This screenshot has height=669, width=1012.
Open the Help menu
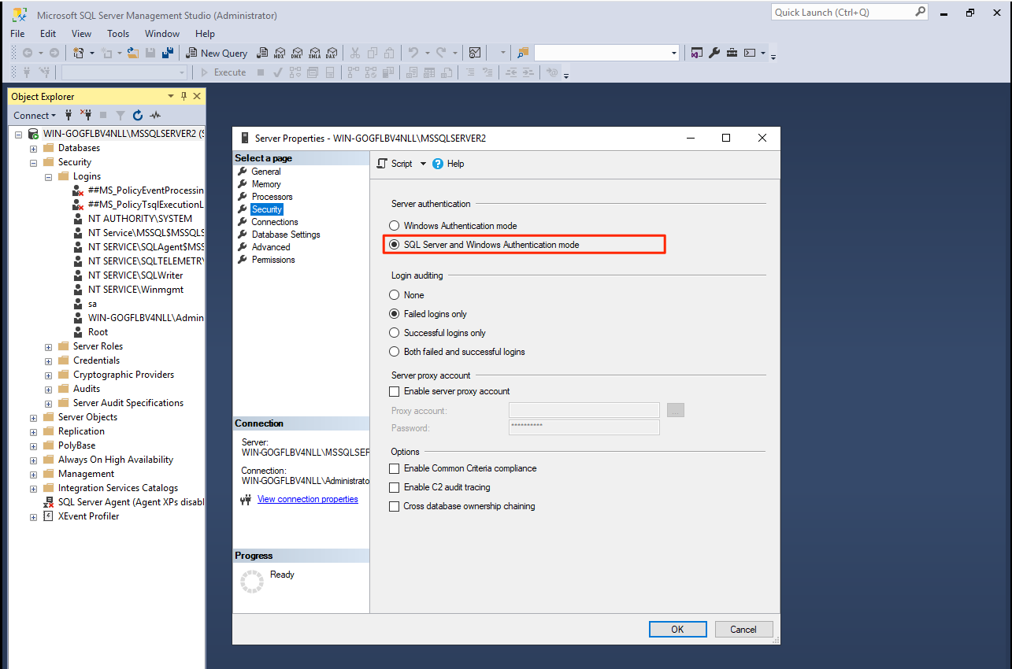pos(205,34)
